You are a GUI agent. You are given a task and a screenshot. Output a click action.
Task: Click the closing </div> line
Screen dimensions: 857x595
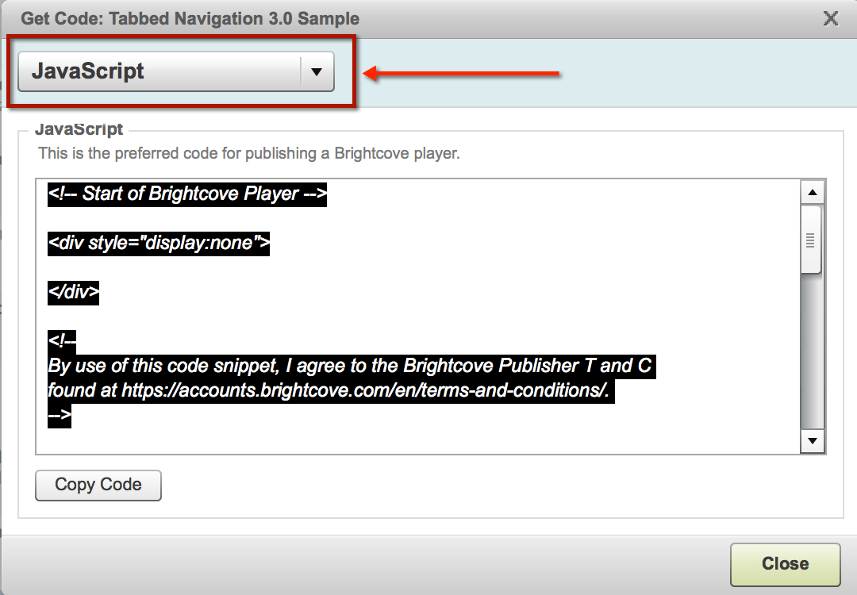[x=73, y=292]
